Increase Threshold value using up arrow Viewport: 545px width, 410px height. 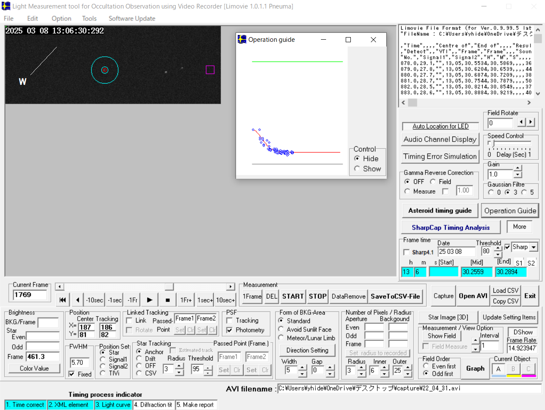[498, 248]
